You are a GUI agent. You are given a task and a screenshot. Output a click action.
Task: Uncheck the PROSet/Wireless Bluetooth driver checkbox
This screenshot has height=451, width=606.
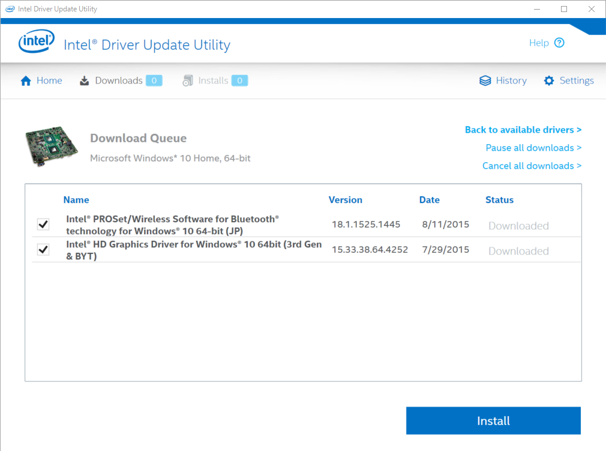43,225
